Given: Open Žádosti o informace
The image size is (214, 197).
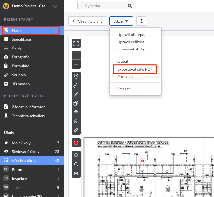Looking at the screenshot, I should click(x=32, y=107).
